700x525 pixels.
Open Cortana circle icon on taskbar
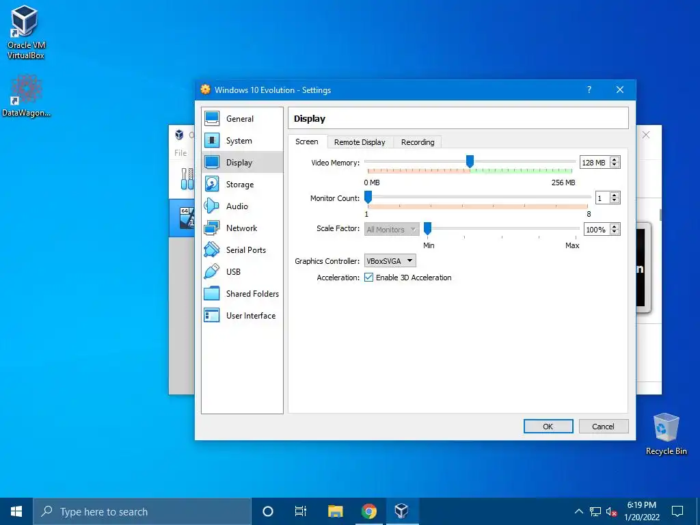pyautogui.click(x=267, y=511)
